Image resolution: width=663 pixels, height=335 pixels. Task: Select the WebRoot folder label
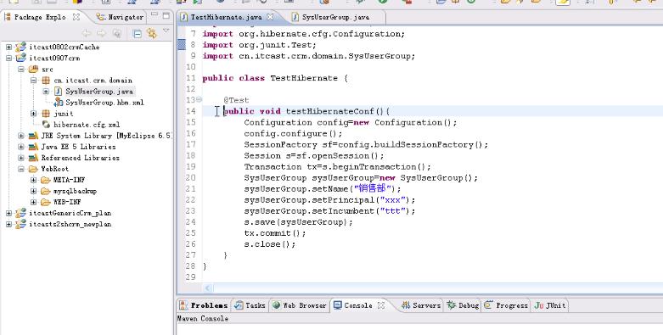click(54, 169)
